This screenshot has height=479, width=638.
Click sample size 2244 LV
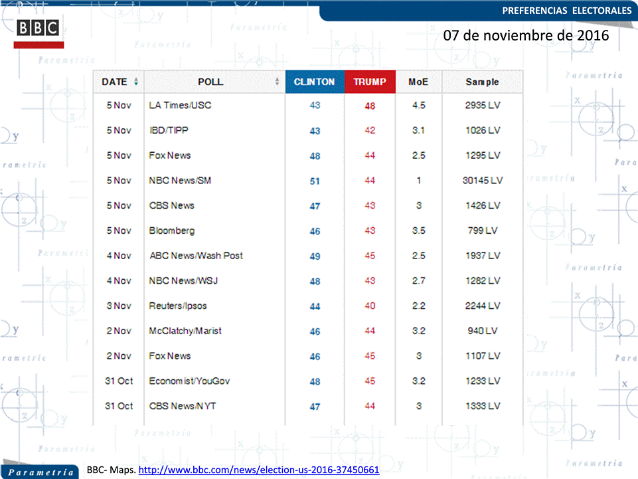[483, 306]
